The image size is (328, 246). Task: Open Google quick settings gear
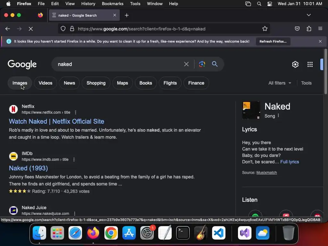pos(295,64)
